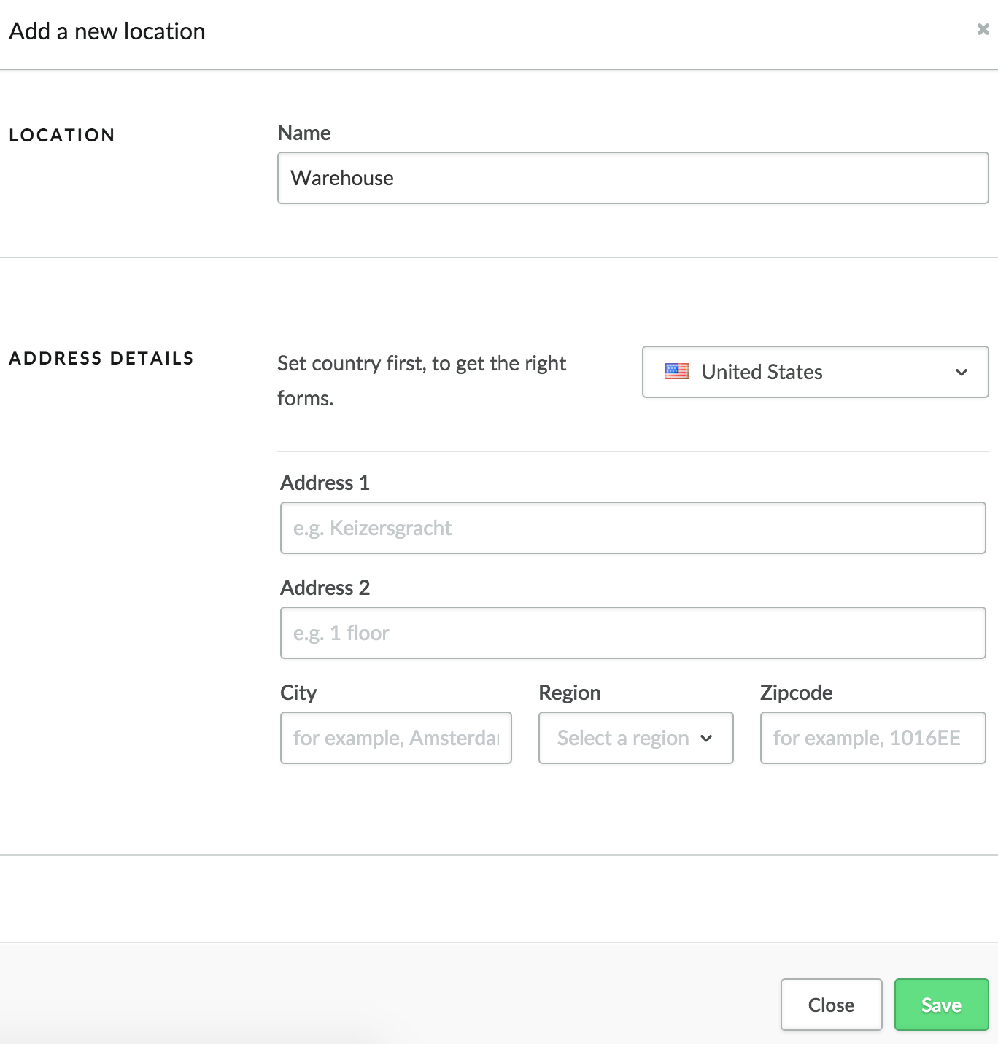
Task: Focus the Zipcode field showing 1016EE example
Action: point(872,738)
